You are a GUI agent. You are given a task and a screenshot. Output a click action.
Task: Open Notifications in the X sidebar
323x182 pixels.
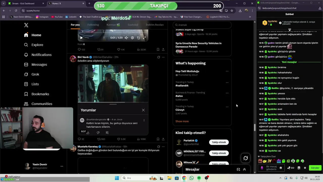point(38,55)
